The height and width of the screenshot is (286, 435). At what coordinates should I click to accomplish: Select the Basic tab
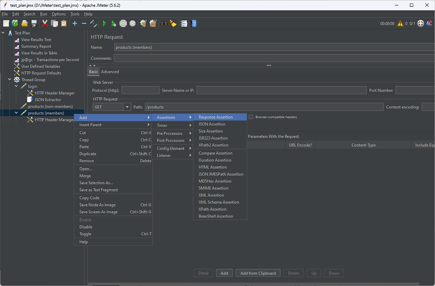93,72
